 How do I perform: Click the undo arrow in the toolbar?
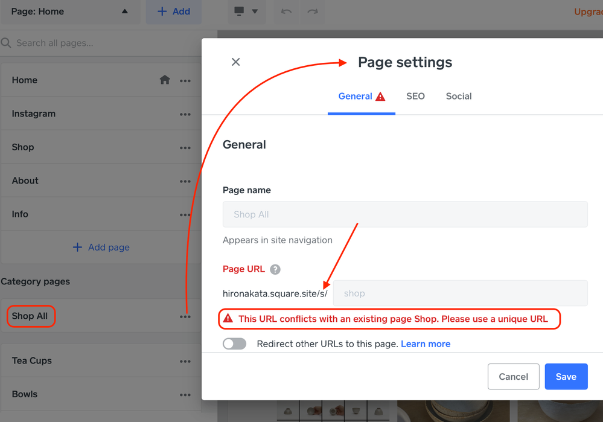(x=286, y=11)
